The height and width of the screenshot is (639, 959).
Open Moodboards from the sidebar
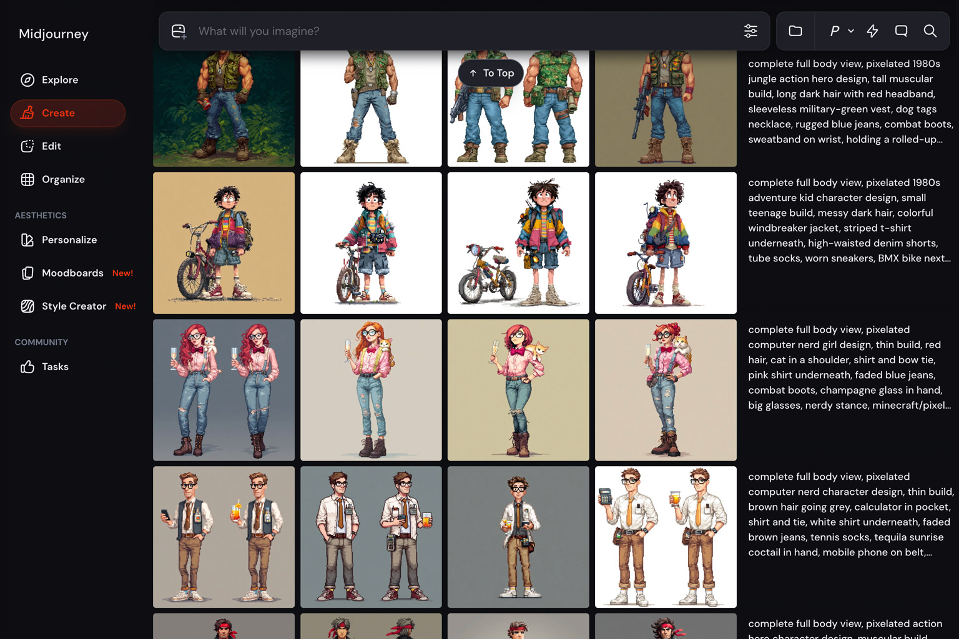pyautogui.click(x=72, y=273)
